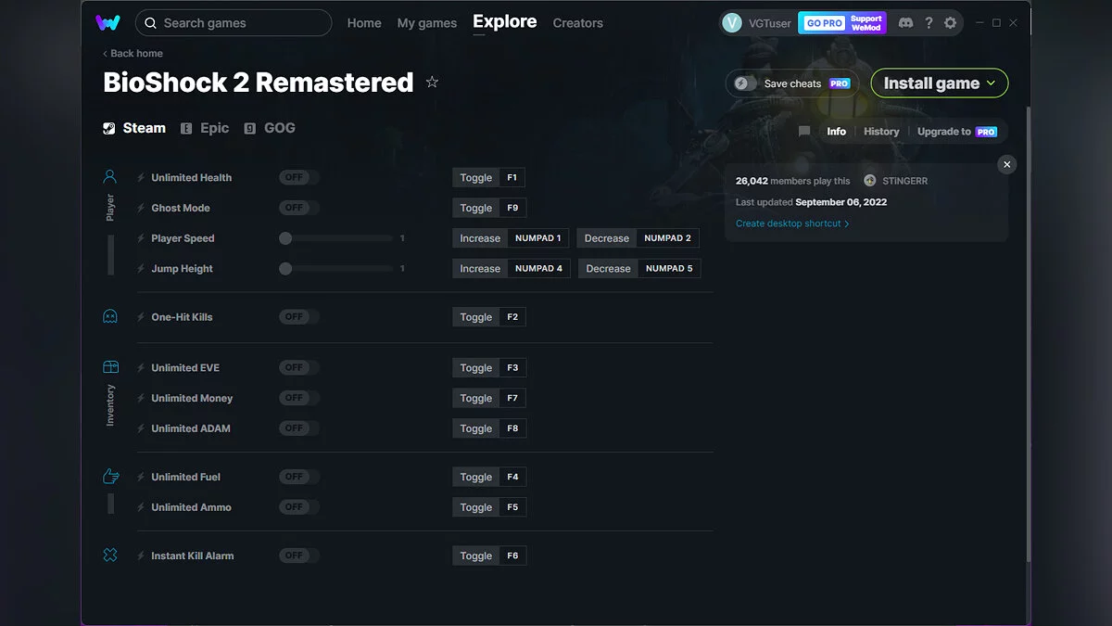Click the Player Speed slider
Viewport: 1112px width, 626px height.
point(338,238)
